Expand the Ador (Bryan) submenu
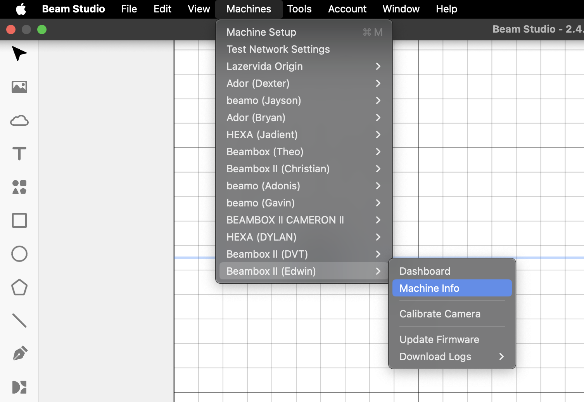The width and height of the screenshot is (584, 402). click(304, 118)
